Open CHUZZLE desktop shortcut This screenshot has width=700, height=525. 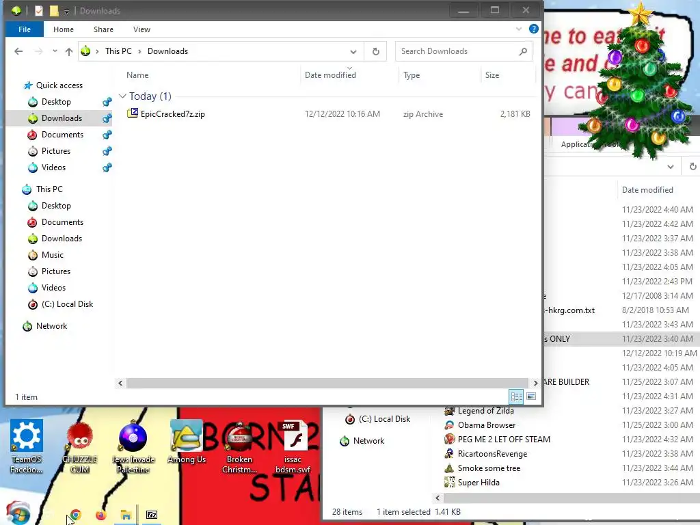[x=80, y=446]
